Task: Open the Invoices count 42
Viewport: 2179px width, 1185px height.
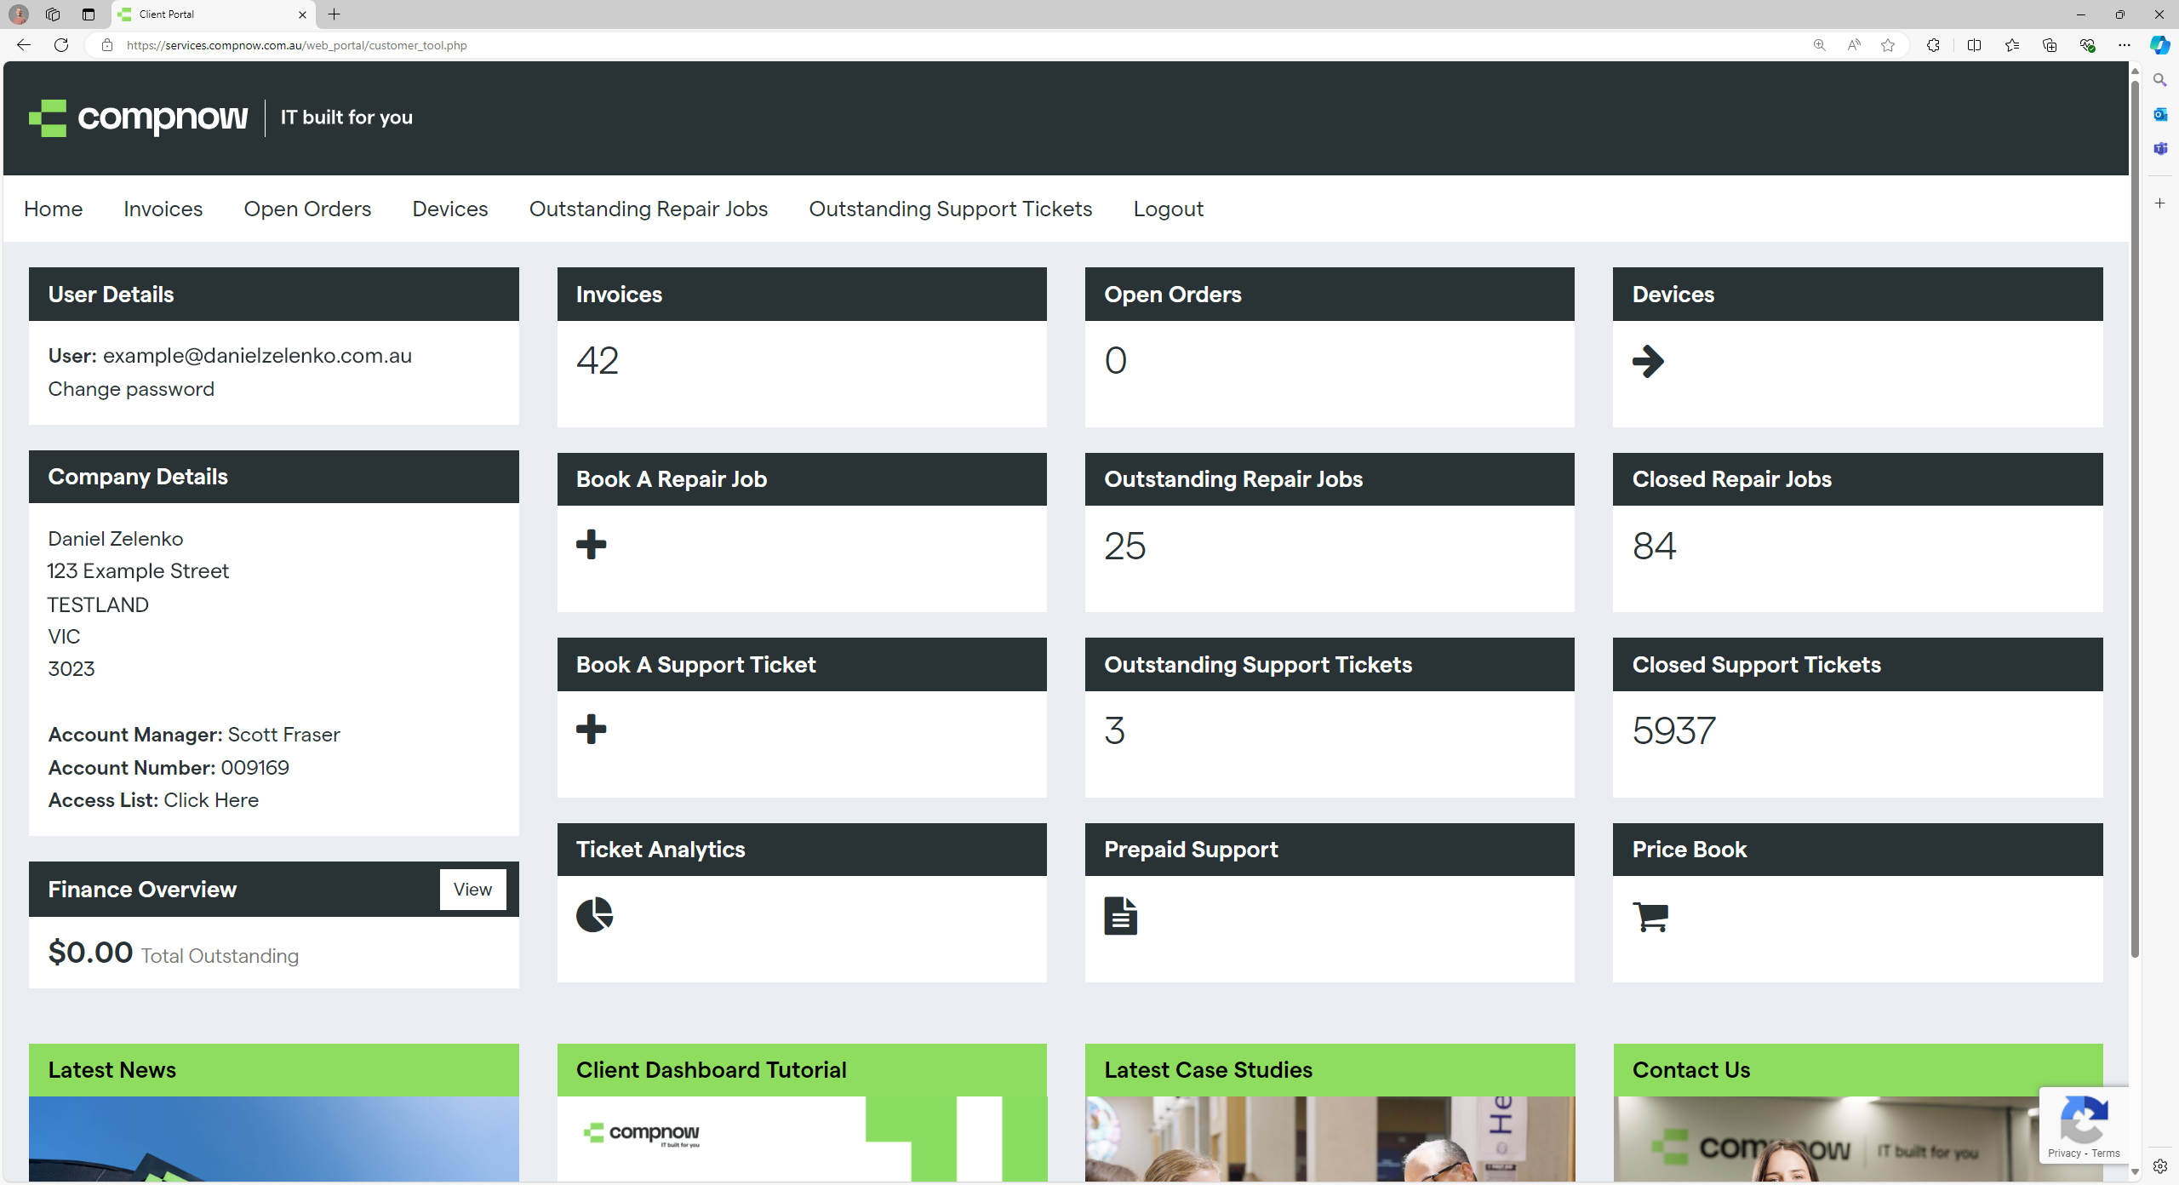Action: point(598,360)
